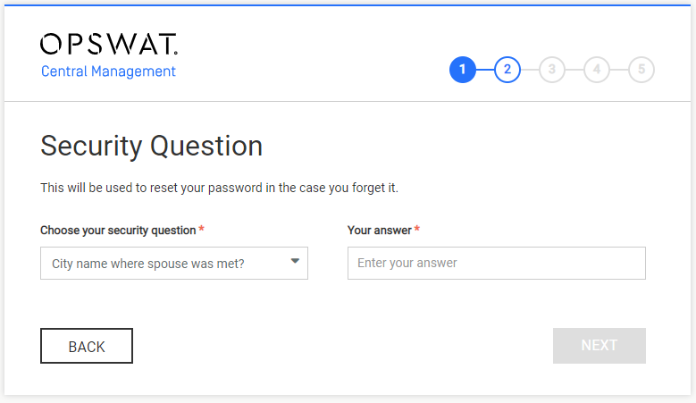
Task: Click the red asterisk beside 'Your answer'
Action: pos(417,229)
